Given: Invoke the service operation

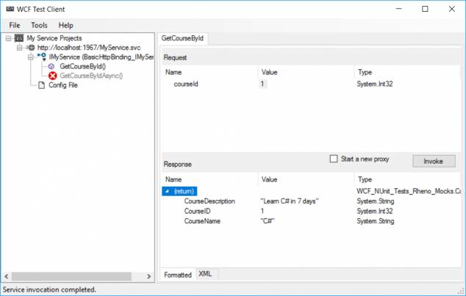Looking at the screenshot, I should tap(434, 161).
